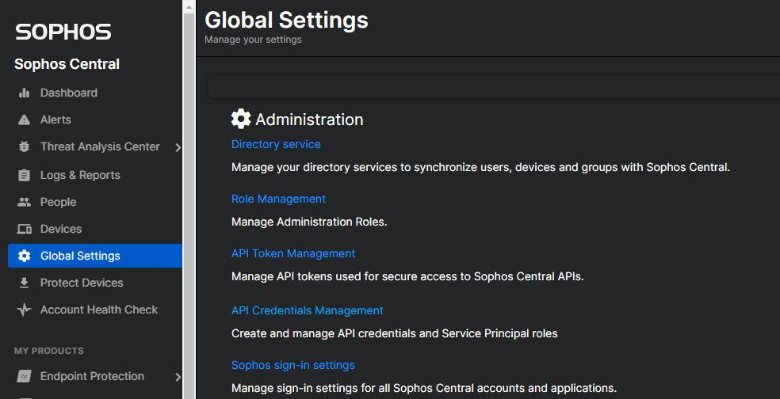780x399 pixels.
Task: Expand the Endpoint Protection chevron
Action: (178, 377)
